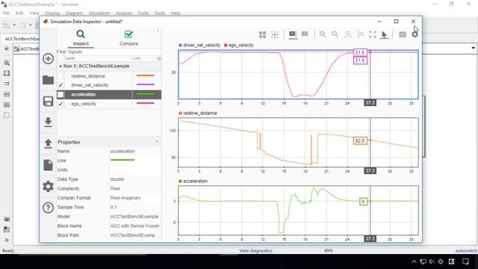
Task: Open session with the folder icon
Action: pyautogui.click(x=48, y=80)
